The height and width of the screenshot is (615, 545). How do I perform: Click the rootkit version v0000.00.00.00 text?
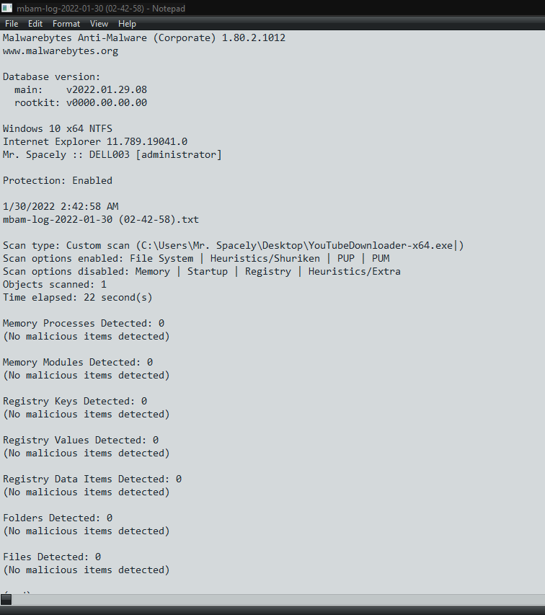pos(107,103)
